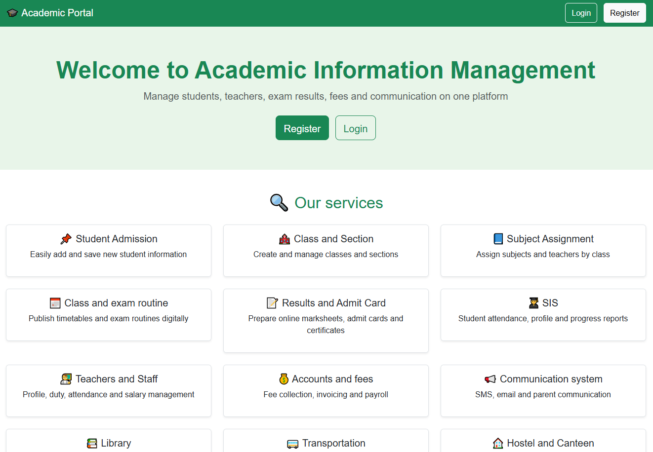Image resolution: width=653 pixels, height=452 pixels.
Task: Click the megaphone icon on Communication system card
Action: [490, 379]
